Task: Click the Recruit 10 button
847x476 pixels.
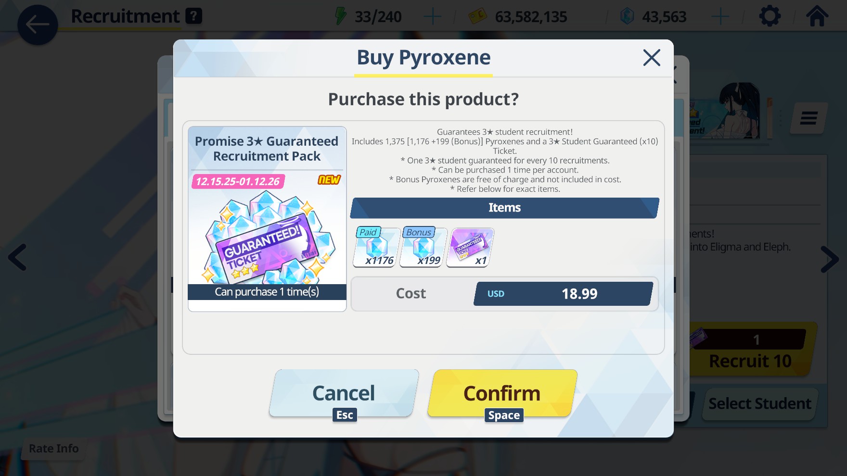Action: pos(751,350)
